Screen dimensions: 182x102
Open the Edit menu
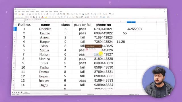[19, 11]
